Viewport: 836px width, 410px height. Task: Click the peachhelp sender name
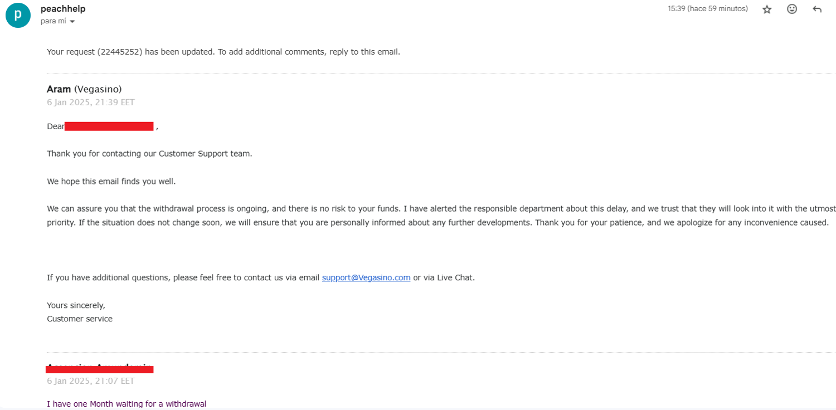(63, 9)
